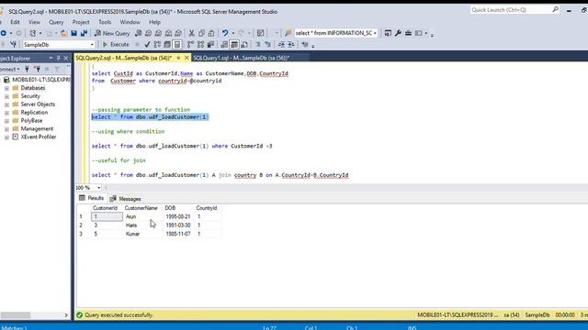Open the Edit menu

[x=15, y=22]
